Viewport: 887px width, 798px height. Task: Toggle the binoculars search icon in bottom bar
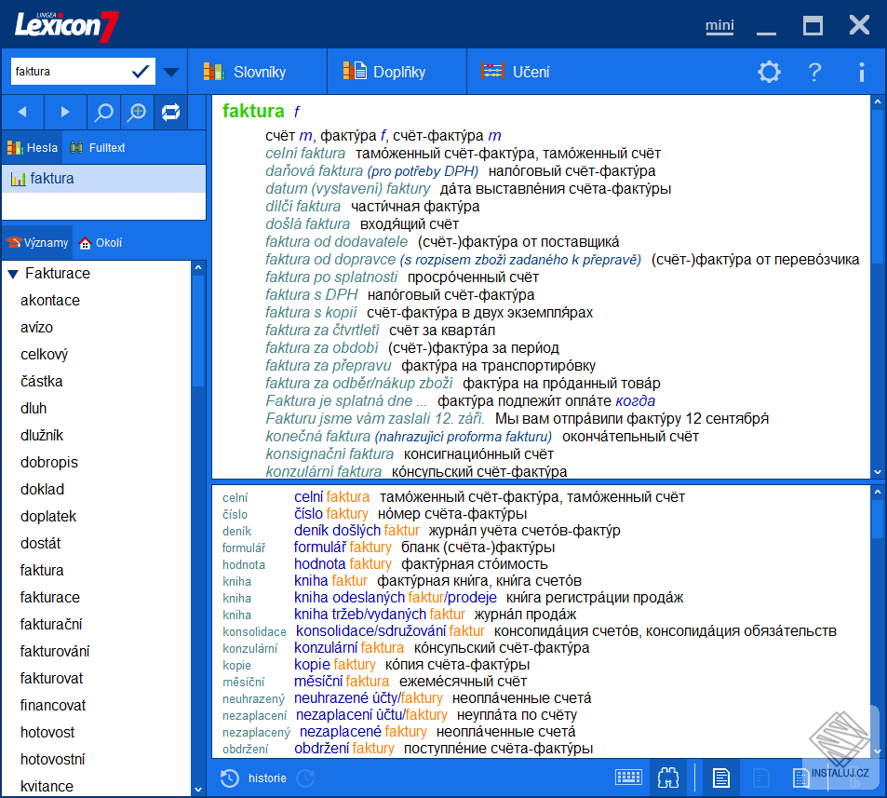pyautogui.click(x=668, y=778)
